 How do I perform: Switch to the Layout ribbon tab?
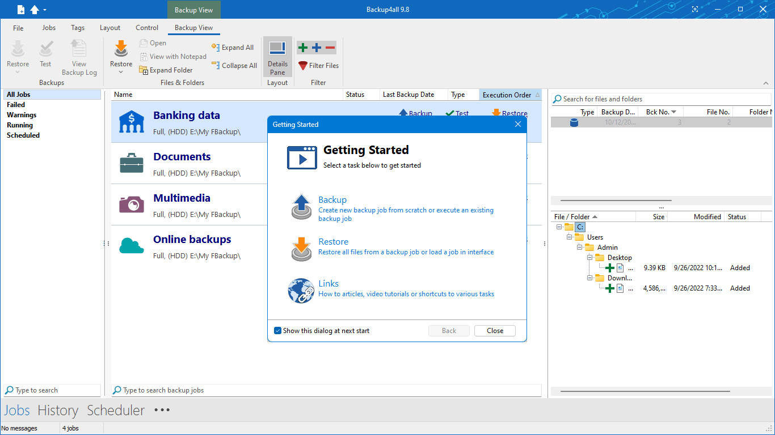pyautogui.click(x=110, y=28)
